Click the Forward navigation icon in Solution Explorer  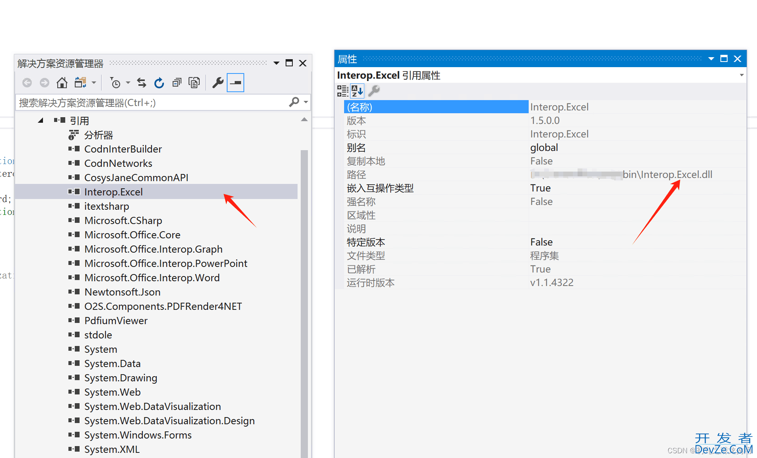45,83
